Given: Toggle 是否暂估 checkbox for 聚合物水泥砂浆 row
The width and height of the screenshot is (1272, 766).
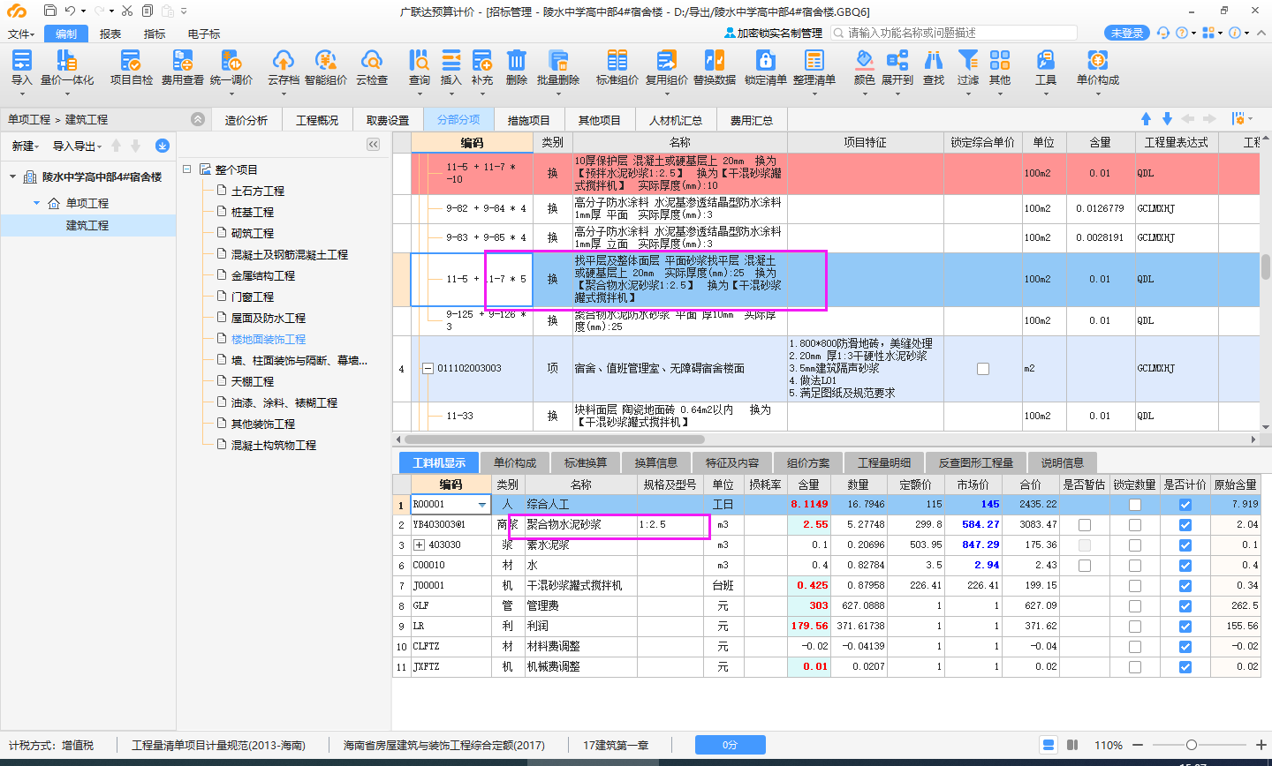Looking at the screenshot, I should [1085, 525].
